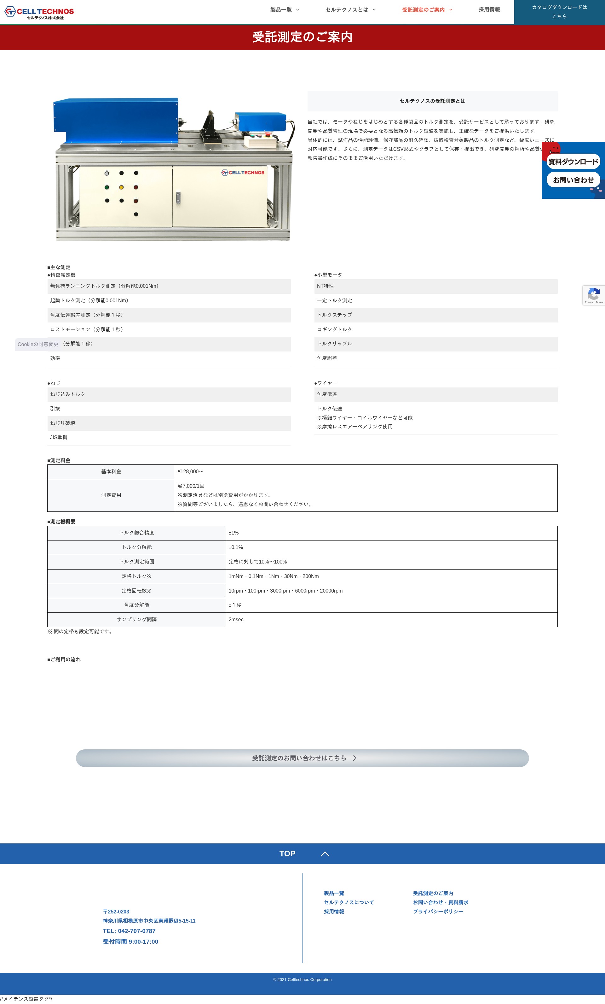
Task: Click arrow icon on inquiry button
Action: tap(354, 758)
